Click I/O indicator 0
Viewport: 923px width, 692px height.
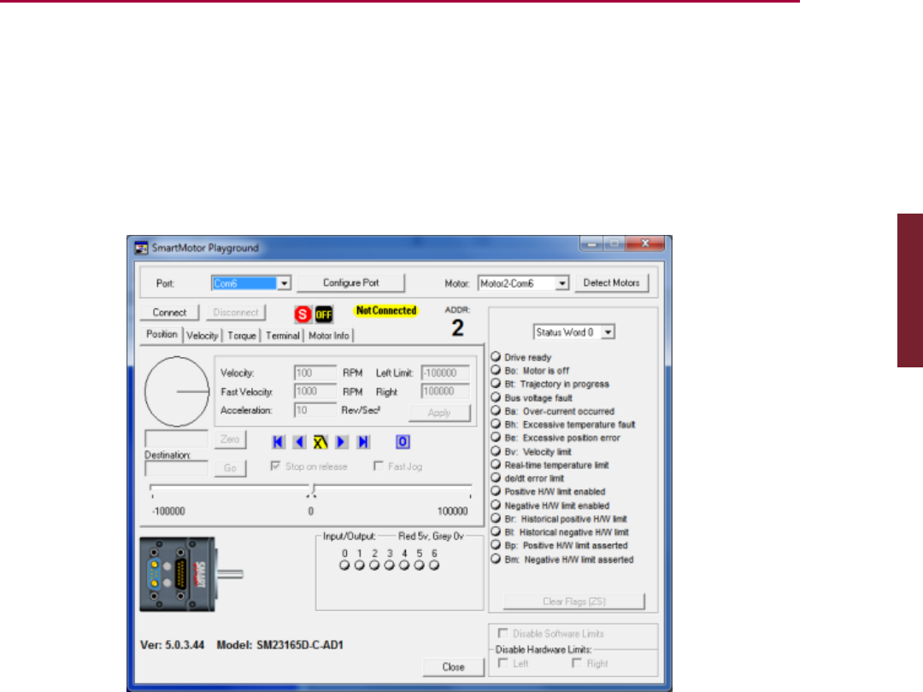tap(344, 566)
